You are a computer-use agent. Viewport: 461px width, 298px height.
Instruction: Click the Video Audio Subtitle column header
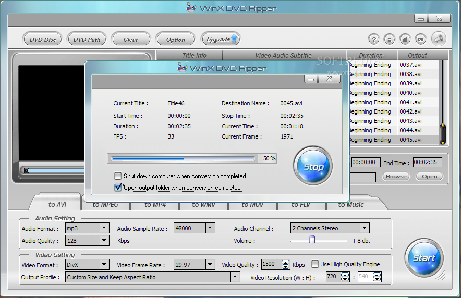pyautogui.click(x=283, y=55)
